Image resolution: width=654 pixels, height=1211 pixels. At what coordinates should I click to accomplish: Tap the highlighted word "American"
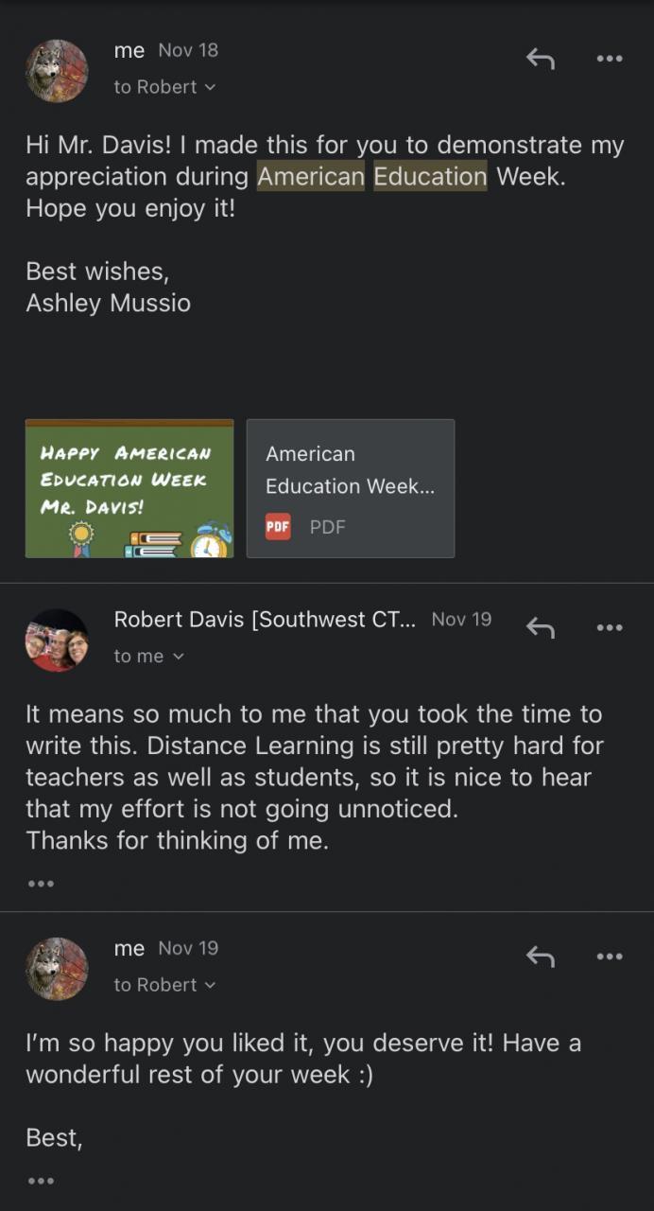point(311,176)
